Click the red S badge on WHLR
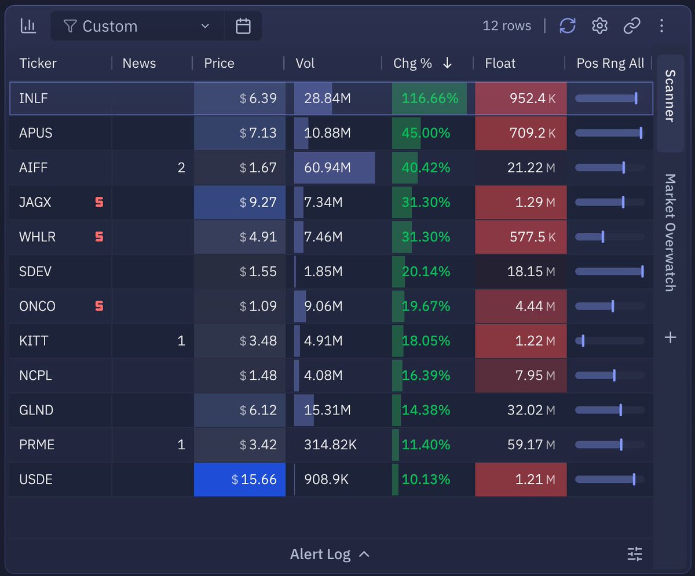Image resolution: width=695 pixels, height=576 pixels. 99,237
